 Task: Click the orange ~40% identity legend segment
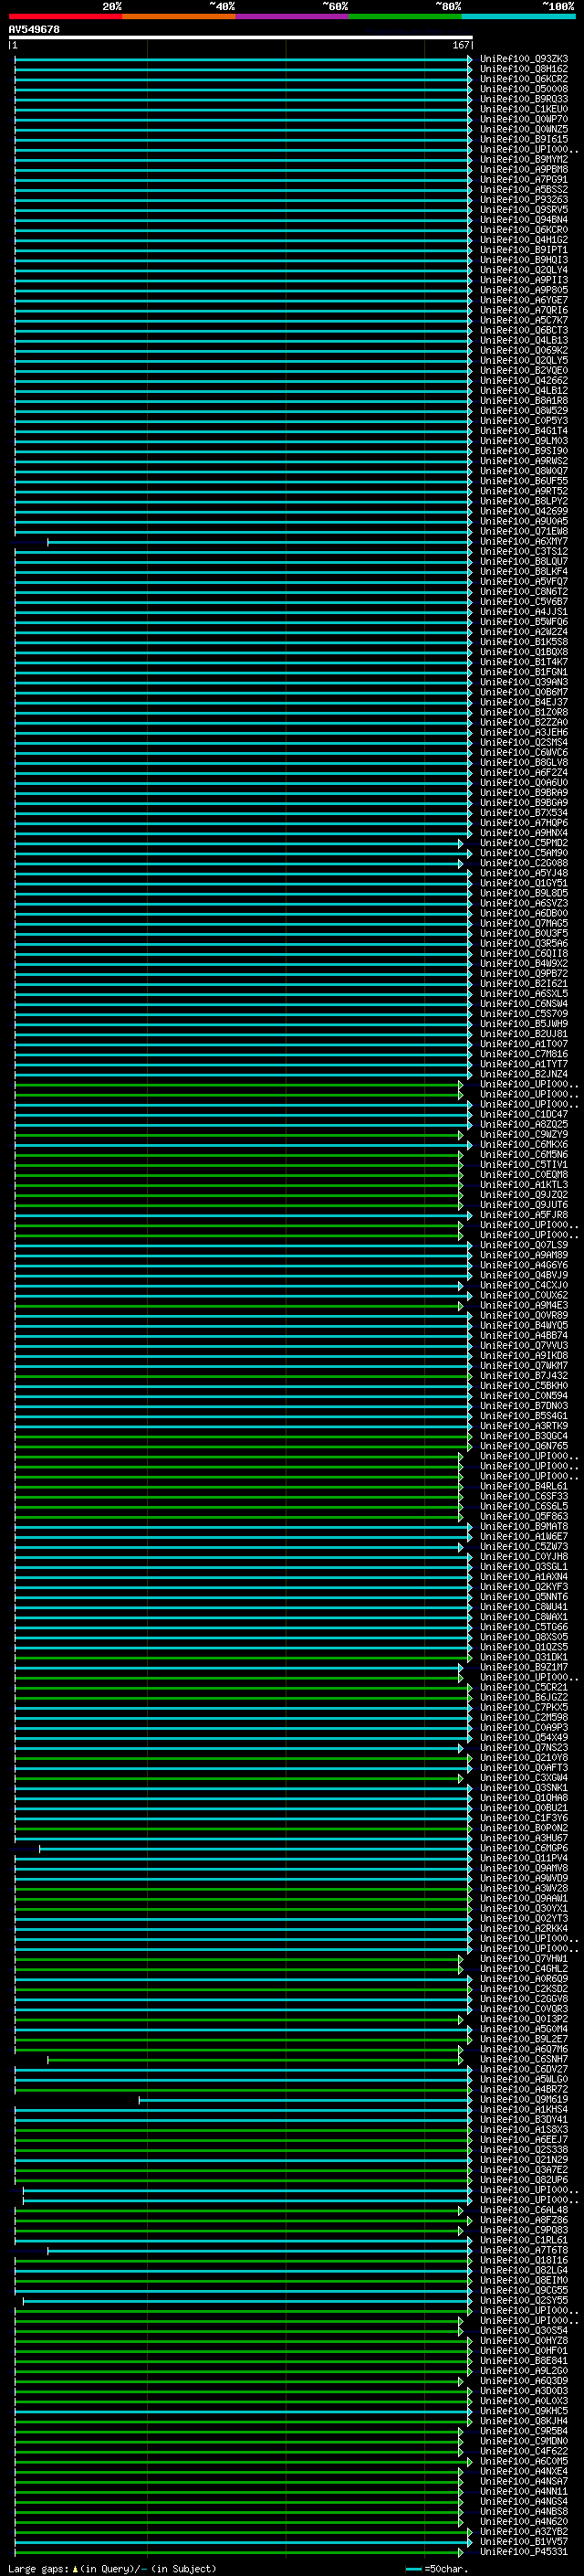[x=179, y=16]
